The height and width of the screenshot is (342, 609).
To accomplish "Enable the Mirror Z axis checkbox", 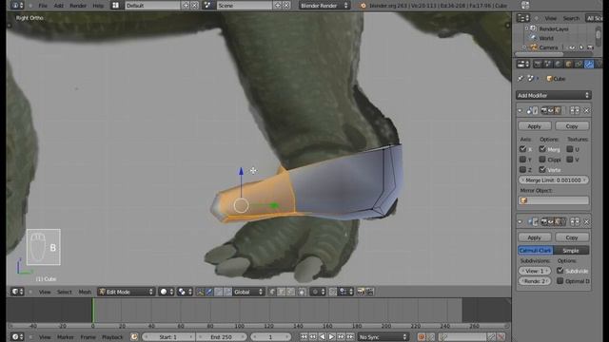I will [522, 169].
